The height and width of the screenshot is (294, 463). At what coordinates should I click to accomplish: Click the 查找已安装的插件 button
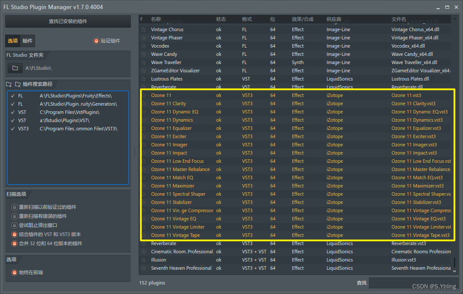68,21
